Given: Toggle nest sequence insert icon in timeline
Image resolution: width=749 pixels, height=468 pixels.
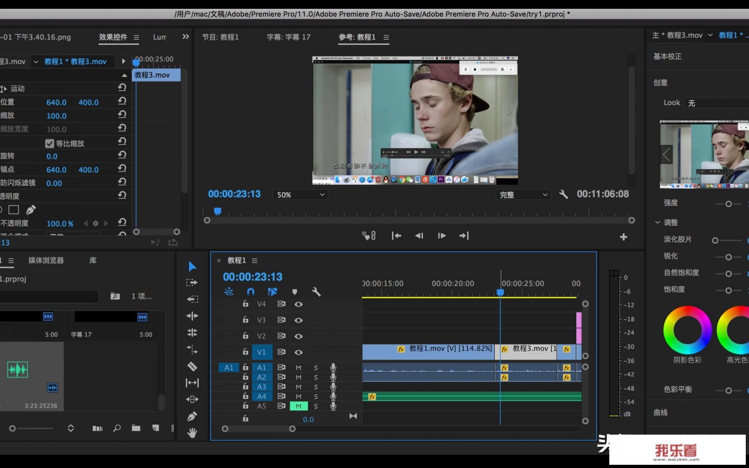Looking at the screenshot, I should pyautogui.click(x=229, y=292).
